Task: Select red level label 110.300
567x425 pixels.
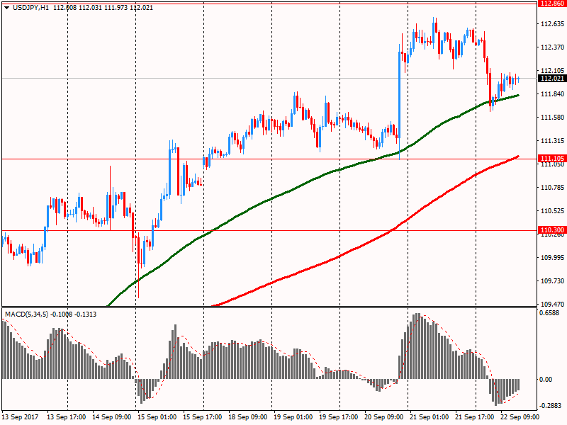Action: click(x=552, y=229)
